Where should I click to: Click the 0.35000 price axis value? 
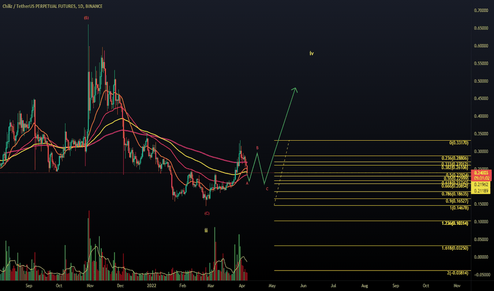click(481, 133)
